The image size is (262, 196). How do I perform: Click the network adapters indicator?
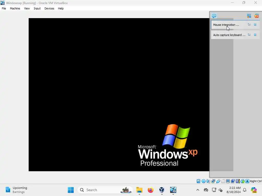(213, 181)
